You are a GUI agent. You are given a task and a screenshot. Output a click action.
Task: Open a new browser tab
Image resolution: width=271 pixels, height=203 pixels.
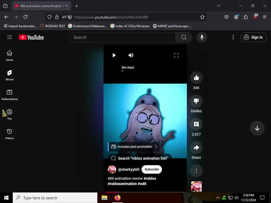(x=76, y=6)
